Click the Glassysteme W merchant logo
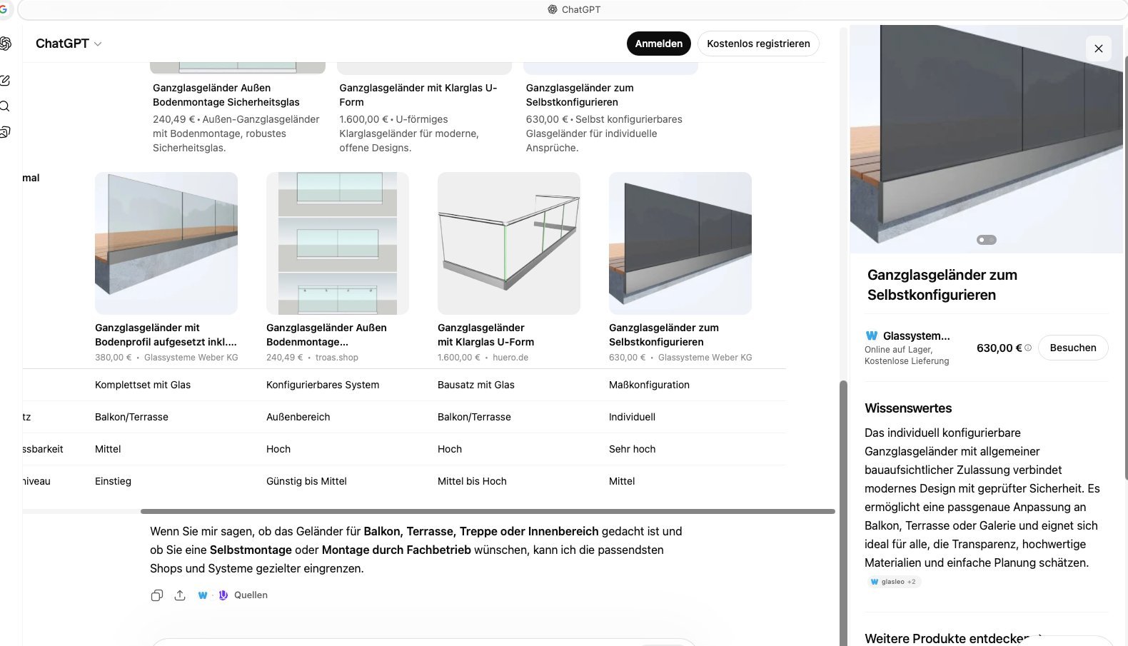Image resolution: width=1128 pixels, height=646 pixels. click(871, 335)
